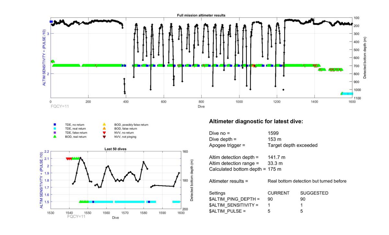389x235 pixels.
Task: Click the 'BOD, possibly false return' legend text
Action: 131,124
